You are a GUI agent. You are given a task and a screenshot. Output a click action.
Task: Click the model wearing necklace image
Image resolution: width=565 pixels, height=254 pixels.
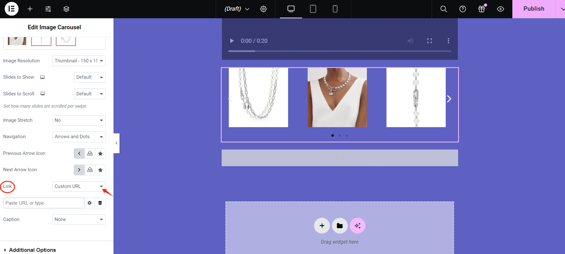337,98
